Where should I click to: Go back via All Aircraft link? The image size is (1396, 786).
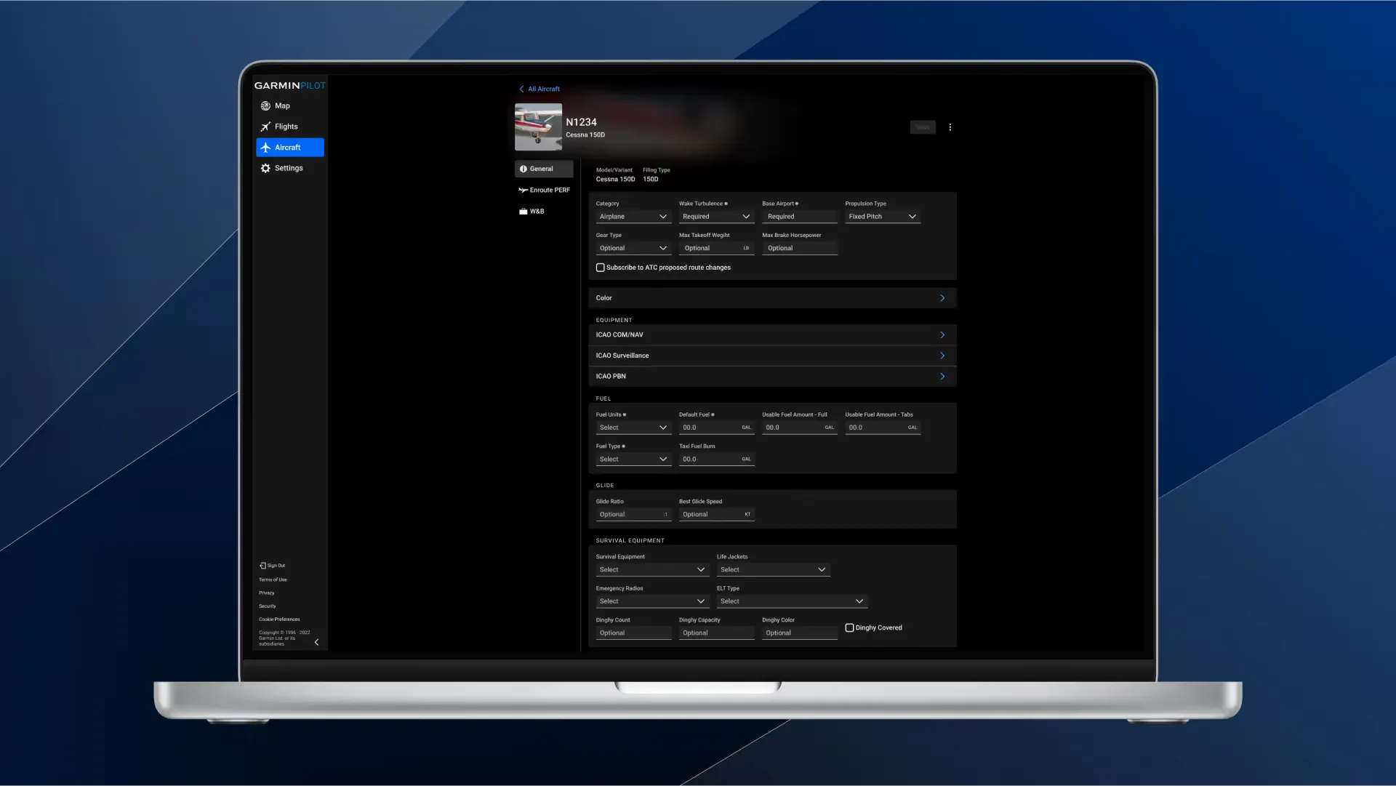coord(544,89)
